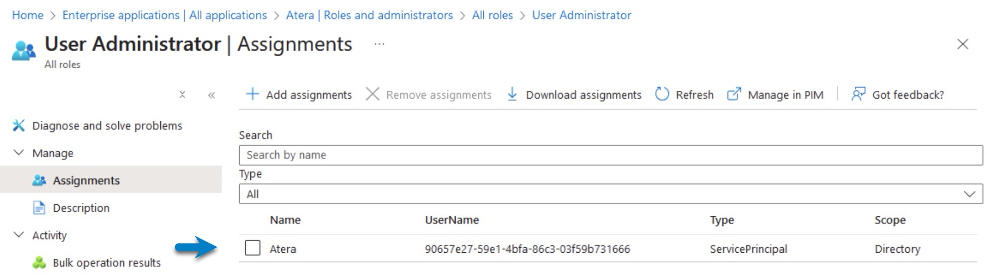Click the Manage in PIM external-link icon
Screen dimensions: 987x280
pyautogui.click(x=734, y=94)
